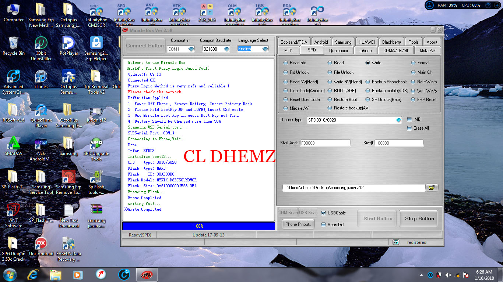Open Internet Explorer from taskbar
The height and width of the screenshot is (282, 503).
point(33,274)
